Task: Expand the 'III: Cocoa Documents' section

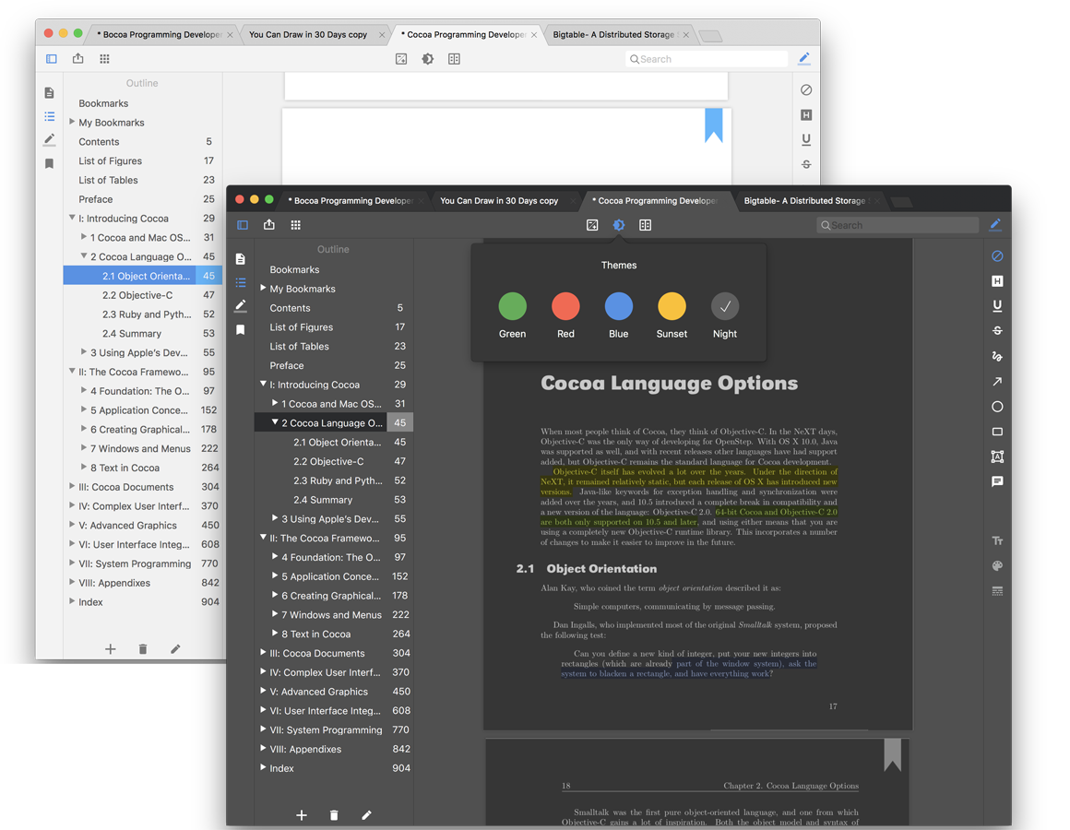Action: [264, 652]
